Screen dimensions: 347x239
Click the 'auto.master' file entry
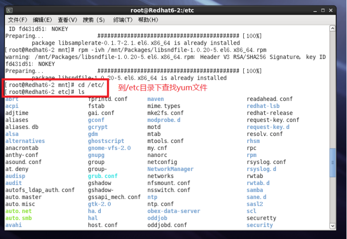tap(24, 197)
